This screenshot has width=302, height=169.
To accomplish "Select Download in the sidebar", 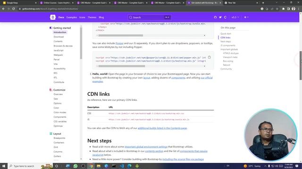I will 59,37.
